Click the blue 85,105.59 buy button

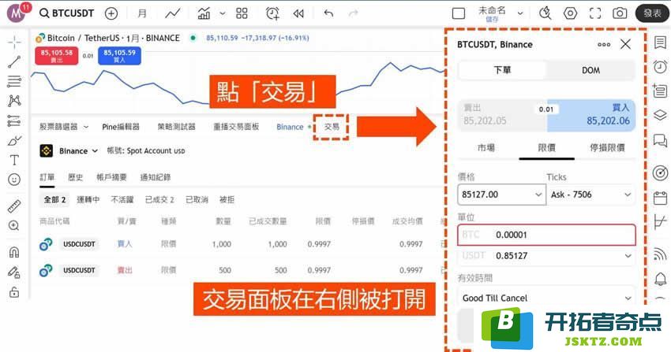[x=119, y=55]
